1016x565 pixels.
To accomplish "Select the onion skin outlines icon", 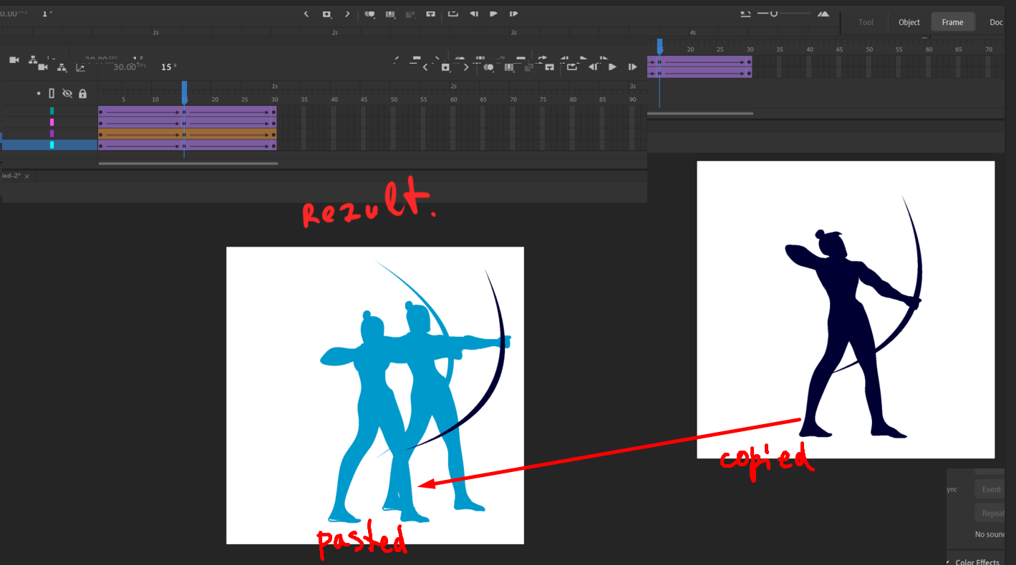I will [x=509, y=67].
